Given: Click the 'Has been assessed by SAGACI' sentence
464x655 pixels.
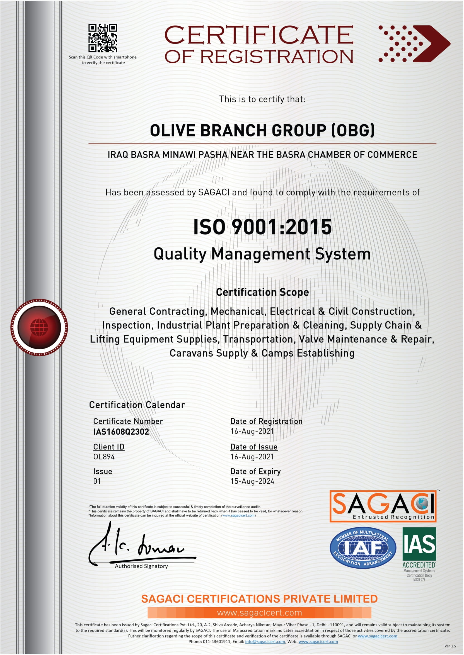Looking at the screenshot, I should (x=262, y=192).
